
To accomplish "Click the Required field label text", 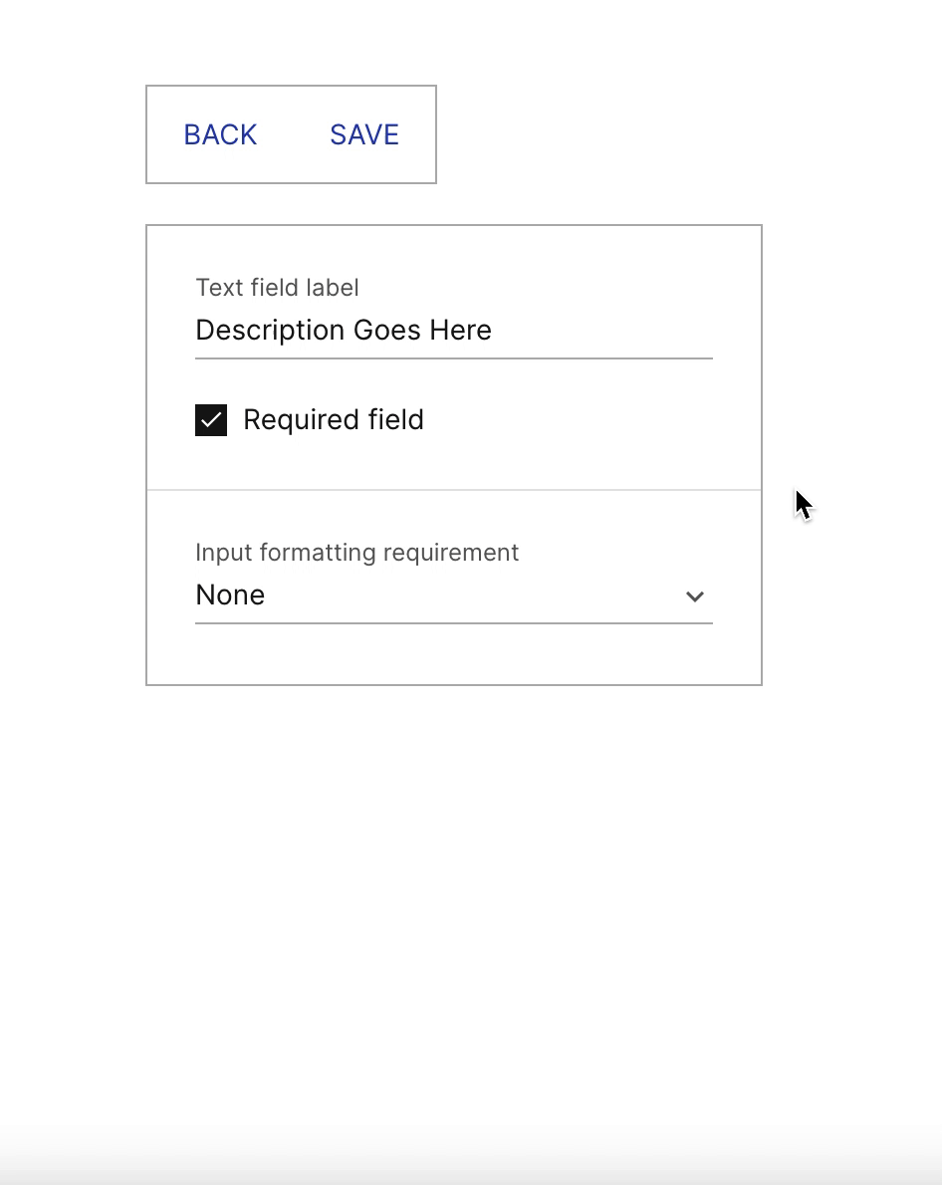I will pos(334,419).
